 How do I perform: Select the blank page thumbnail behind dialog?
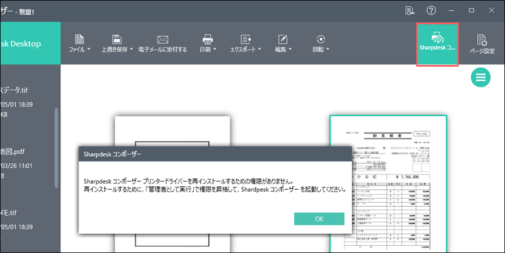(x=172, y=131)
